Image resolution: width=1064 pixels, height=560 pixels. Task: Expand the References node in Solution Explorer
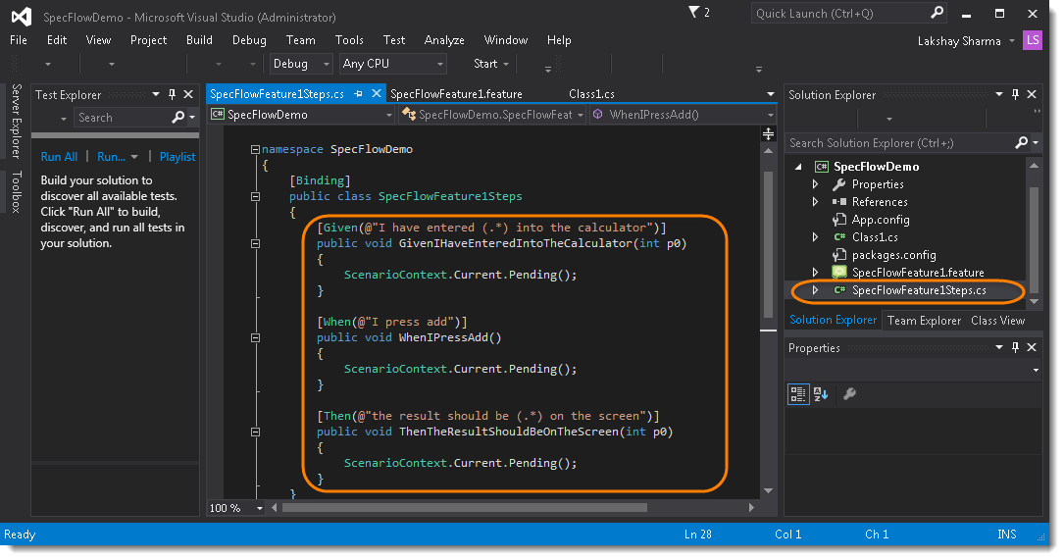point(815,202)
